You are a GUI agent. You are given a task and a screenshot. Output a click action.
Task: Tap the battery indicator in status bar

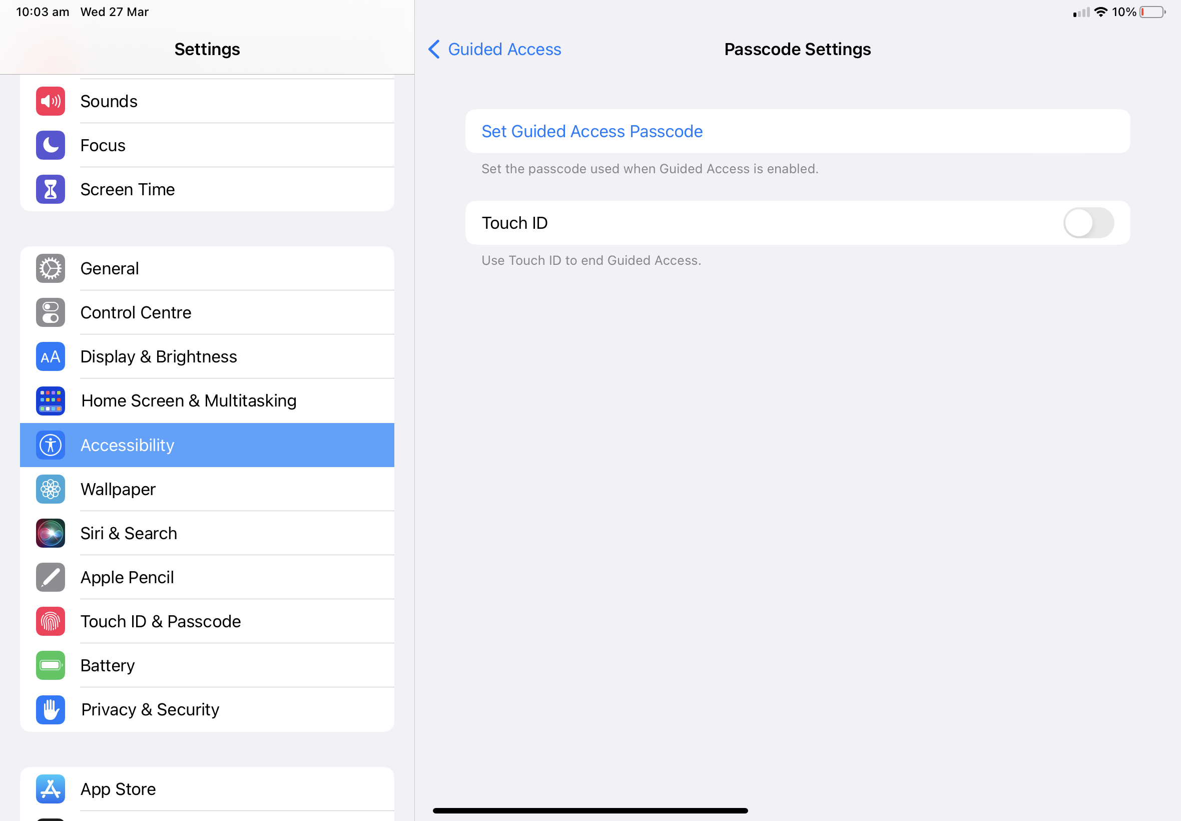(x=1151, y=13)
